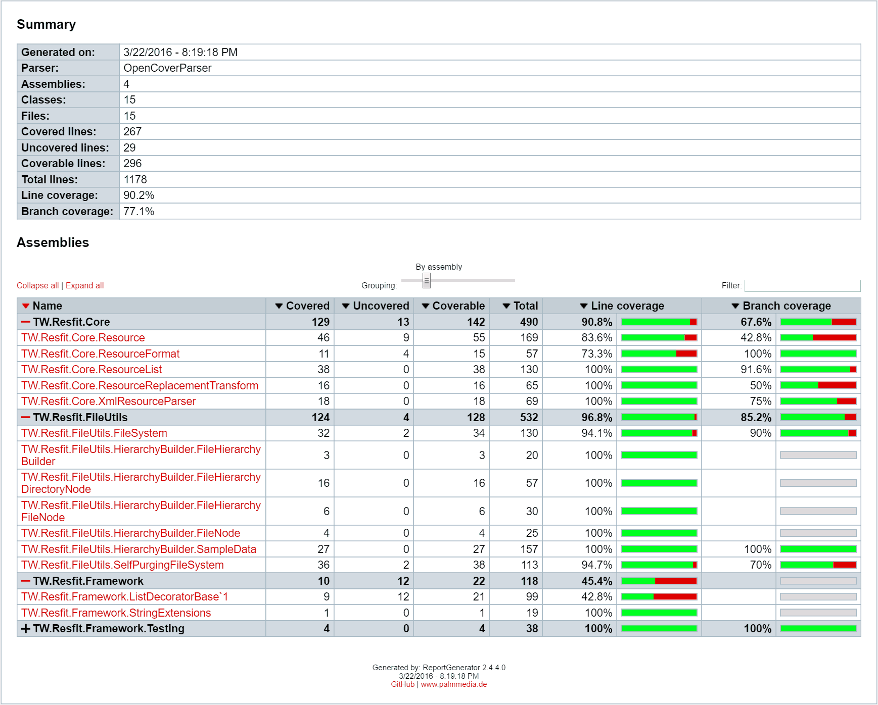The height and width of the screenshot is (705, 878).
Task: Click ListDecoratorBase`1 line coverage bar
Action: pos(659,597)
